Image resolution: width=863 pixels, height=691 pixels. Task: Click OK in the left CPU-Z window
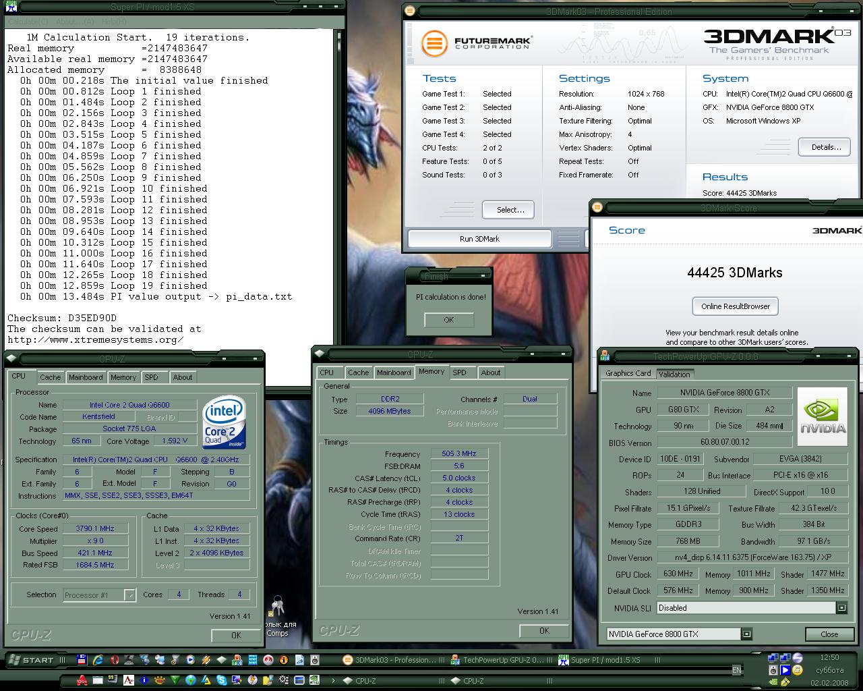tap(236, 635)
